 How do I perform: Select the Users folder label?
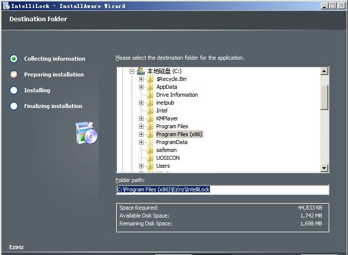click(163, 166)
